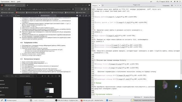The image size is (182, 102).
Task: Expand the recent files arrow beside Открыть
Action: [x=99, y=6]
